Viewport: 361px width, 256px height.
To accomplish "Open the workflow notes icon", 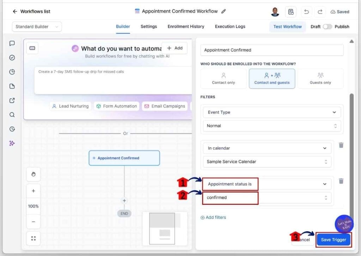I will point(291,12).
